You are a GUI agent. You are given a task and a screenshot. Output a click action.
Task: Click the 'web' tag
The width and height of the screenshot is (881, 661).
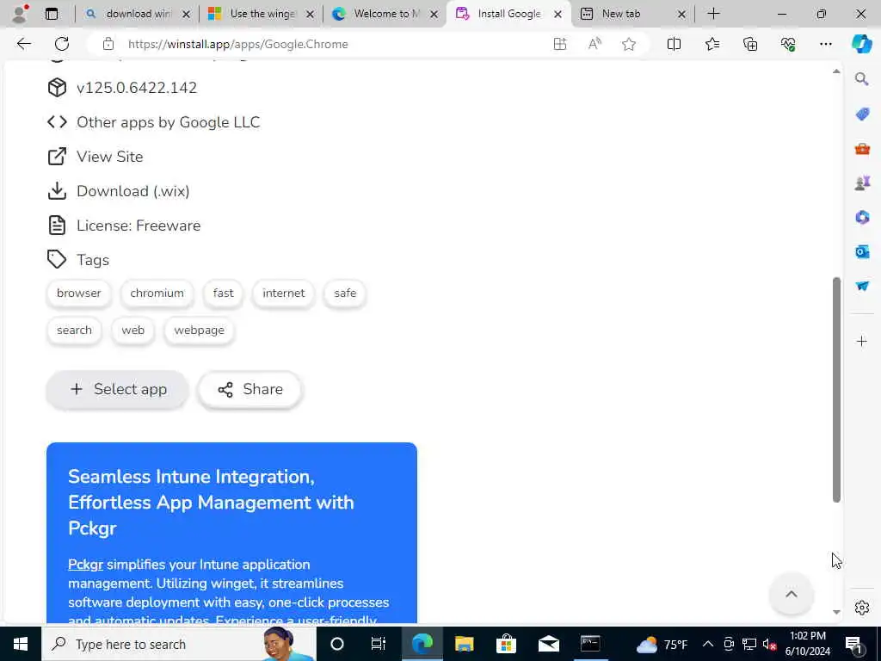coord(132,330)
